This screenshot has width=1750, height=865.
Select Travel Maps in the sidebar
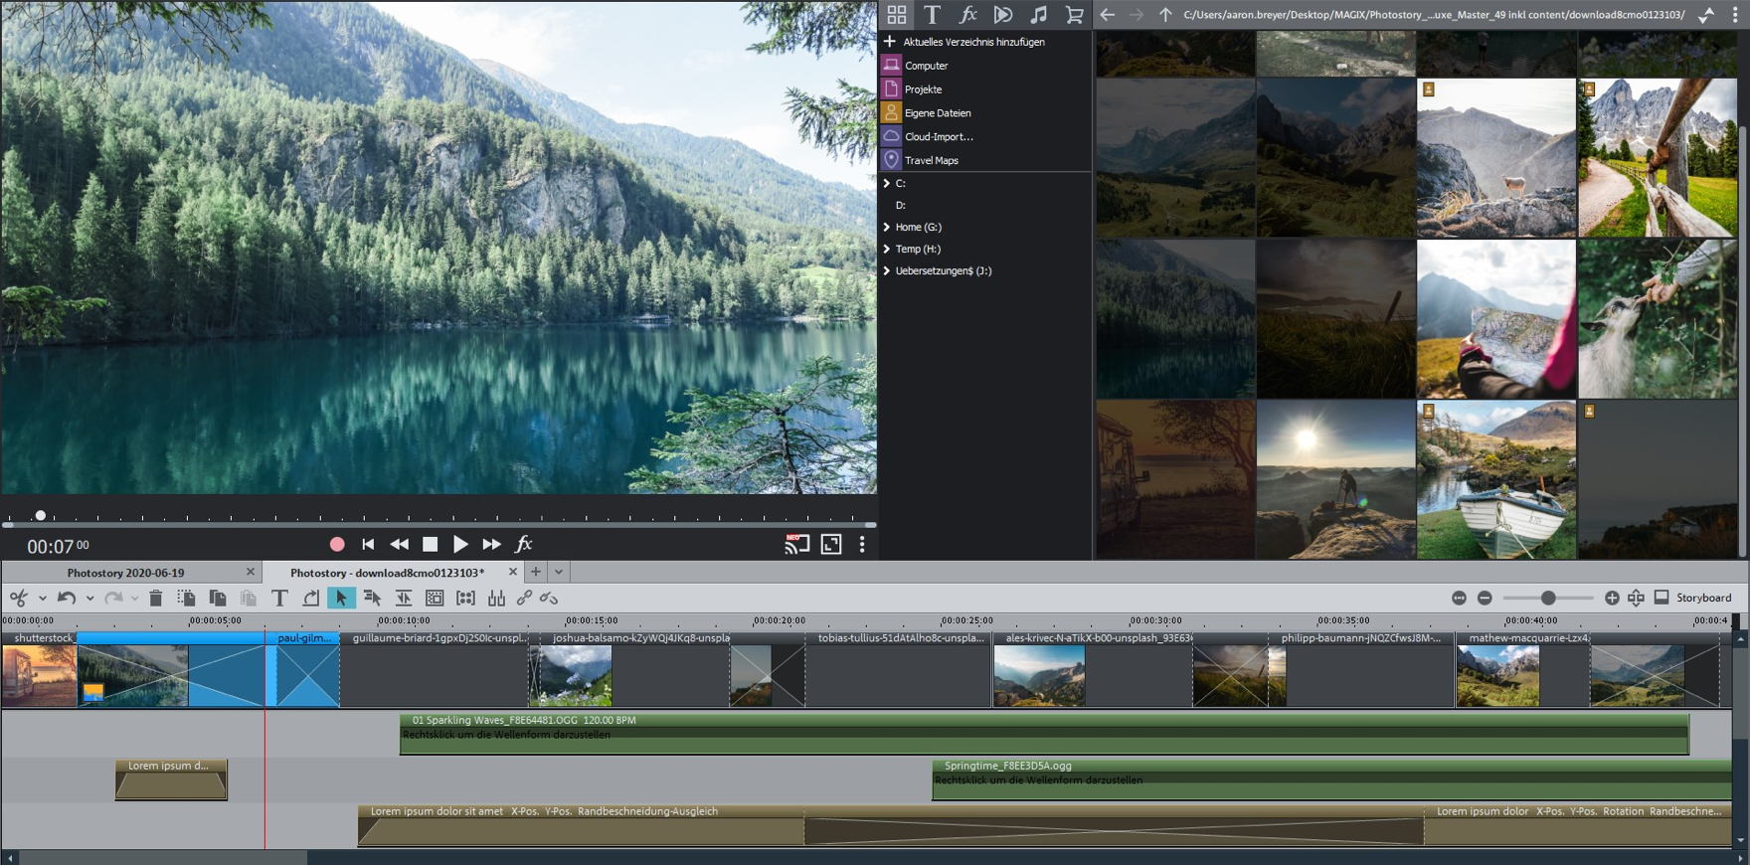931,160
